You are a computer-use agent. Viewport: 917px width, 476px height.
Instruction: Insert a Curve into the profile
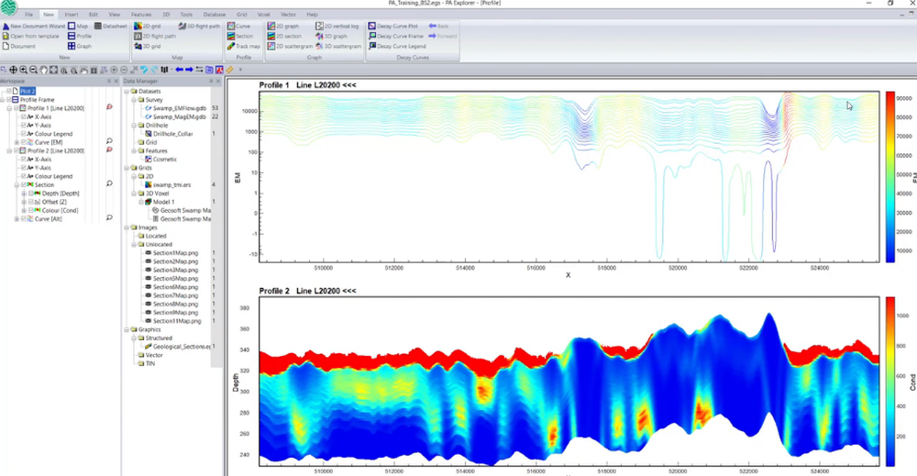238,27
